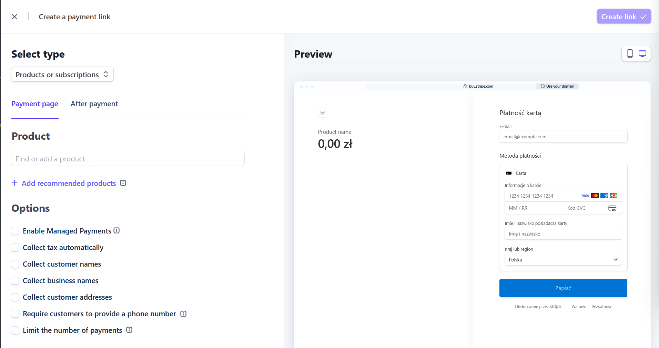Click the CVC card hint icon
Viewport: 659px width, 348px height.
612,208
